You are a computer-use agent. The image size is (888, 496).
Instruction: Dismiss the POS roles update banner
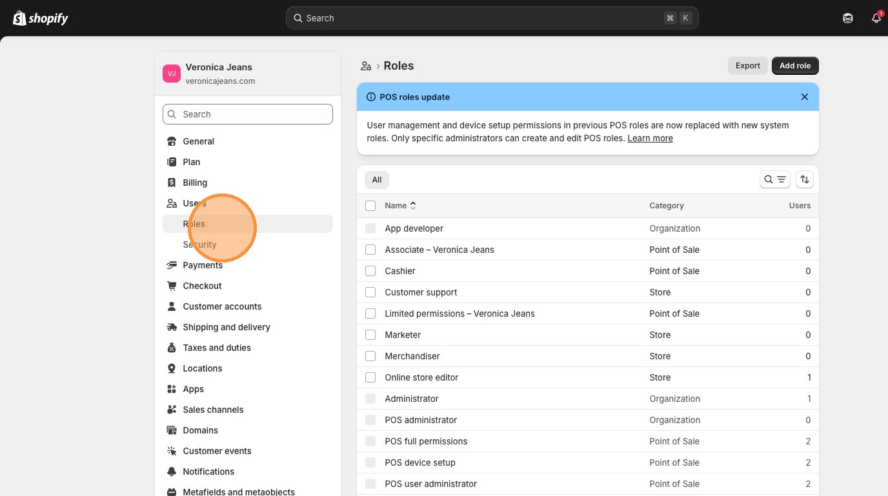tap(805, 97)
